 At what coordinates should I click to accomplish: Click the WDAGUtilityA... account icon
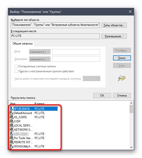[11, 146]
